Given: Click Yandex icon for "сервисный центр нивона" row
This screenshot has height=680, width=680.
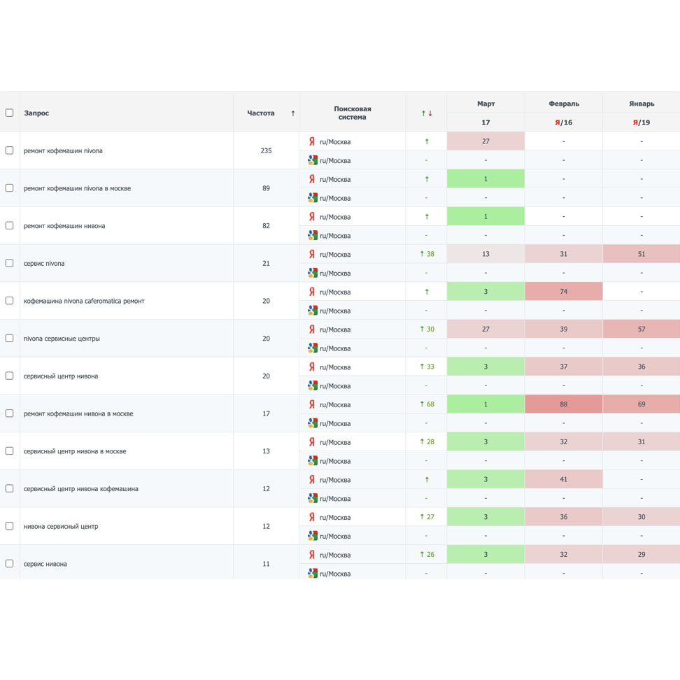Looking at the screenshot, I should click(311, 367).
